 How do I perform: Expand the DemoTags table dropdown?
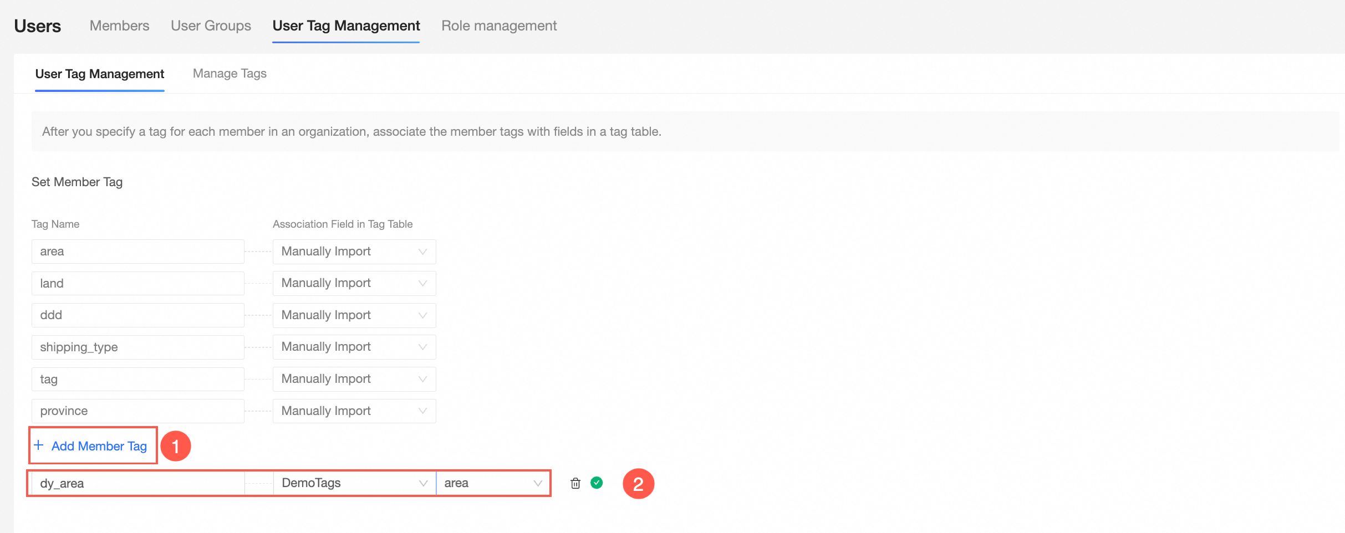point(354,483)
